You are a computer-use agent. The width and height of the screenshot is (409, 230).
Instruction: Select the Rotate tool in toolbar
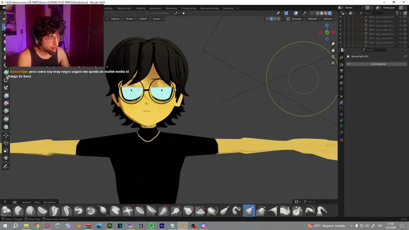point(6,143)
